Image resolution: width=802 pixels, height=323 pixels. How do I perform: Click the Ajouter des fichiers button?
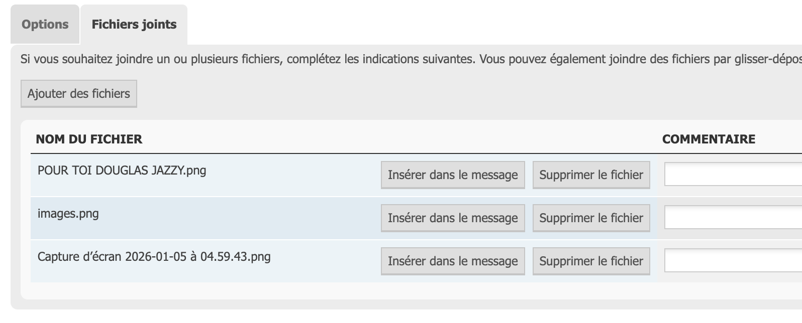pos(79,94)
